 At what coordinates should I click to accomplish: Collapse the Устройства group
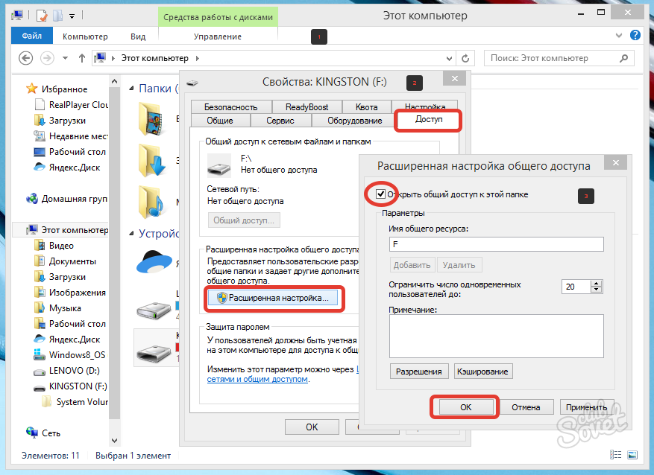click(x=131, y=234)
